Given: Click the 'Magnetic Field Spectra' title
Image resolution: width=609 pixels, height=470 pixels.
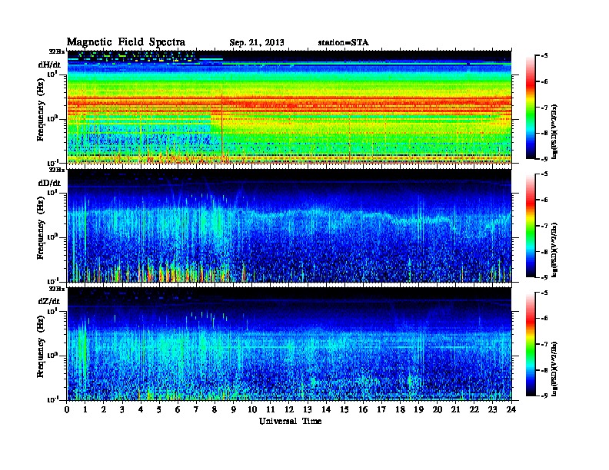Looking at the screenshot, I should point(126,42).
